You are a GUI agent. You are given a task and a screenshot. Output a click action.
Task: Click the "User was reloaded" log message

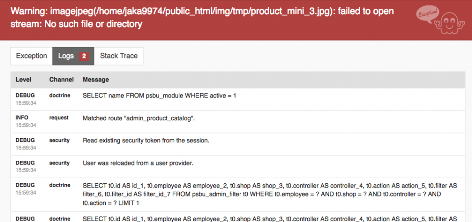(x=138, y=163)
